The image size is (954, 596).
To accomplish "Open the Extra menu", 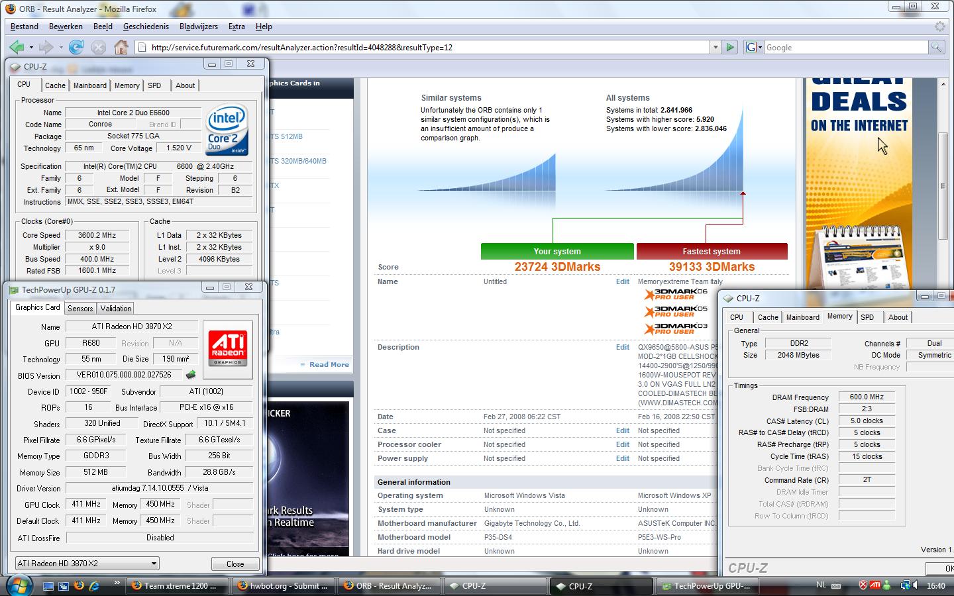I will tap(237, 26).
